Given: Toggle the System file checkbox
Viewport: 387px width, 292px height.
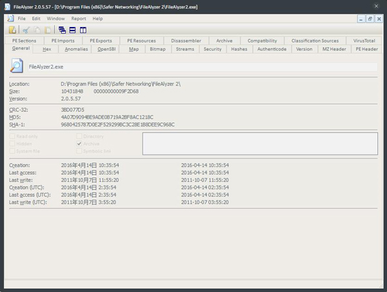Looking at the screenshot, I should (x=12, y=151).
